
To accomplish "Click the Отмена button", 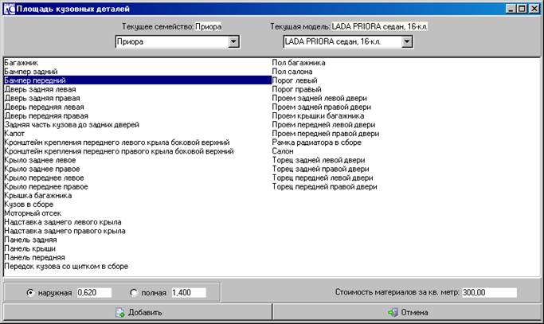I will 407,312.
